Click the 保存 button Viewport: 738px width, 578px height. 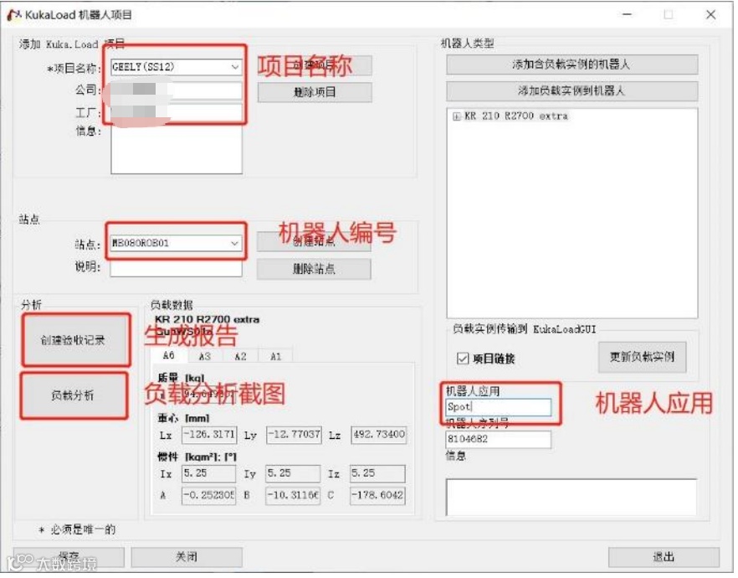69,557
